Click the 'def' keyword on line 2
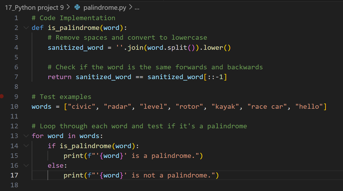Image resolution: width=343 pixels, height=191 pixels. 38,28
